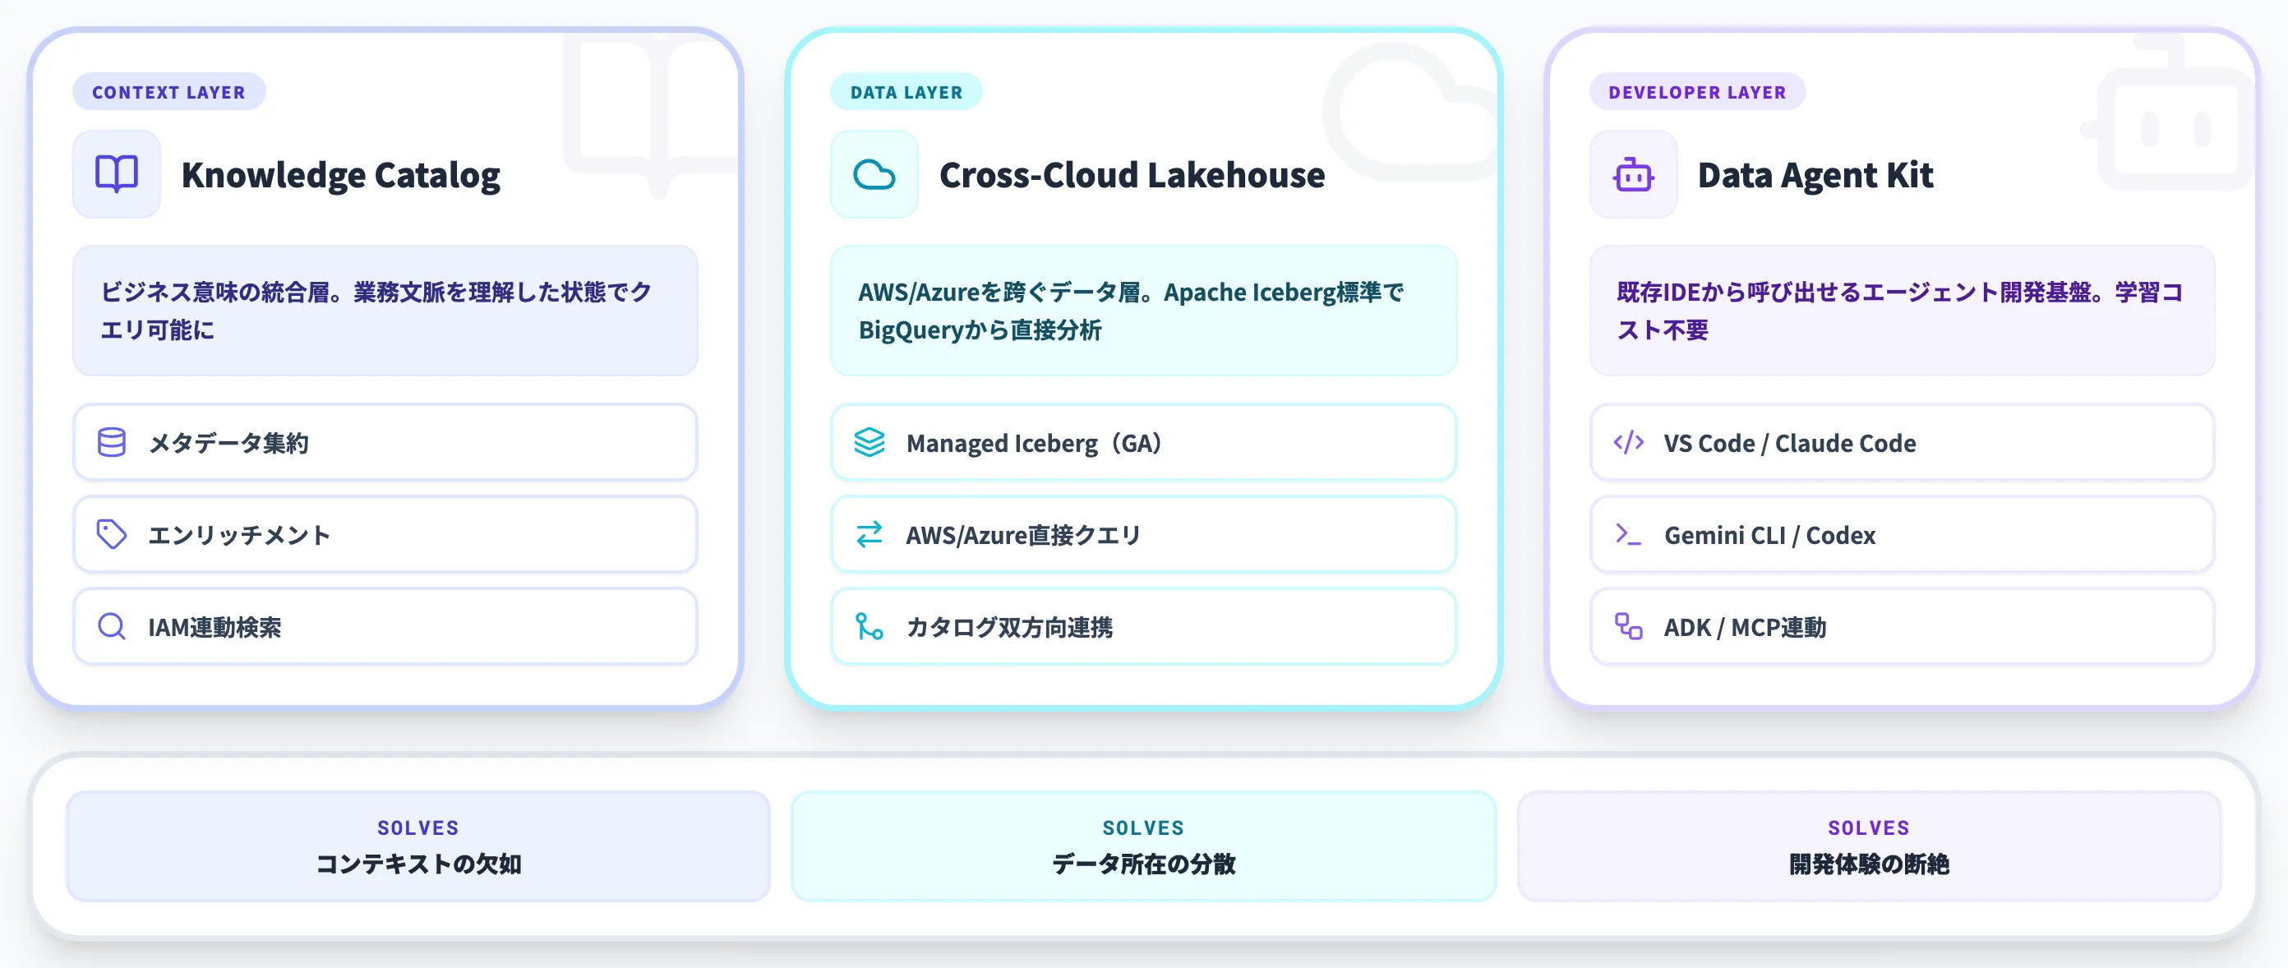
Task: Select the layers icon beside Managed Iceberg
Action: pos(870,442)
